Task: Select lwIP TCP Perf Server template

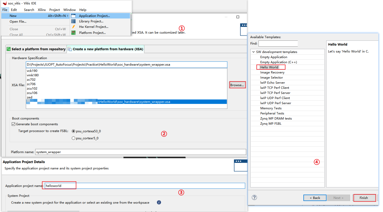Action: pyautogui.click(x=275, y=93)
